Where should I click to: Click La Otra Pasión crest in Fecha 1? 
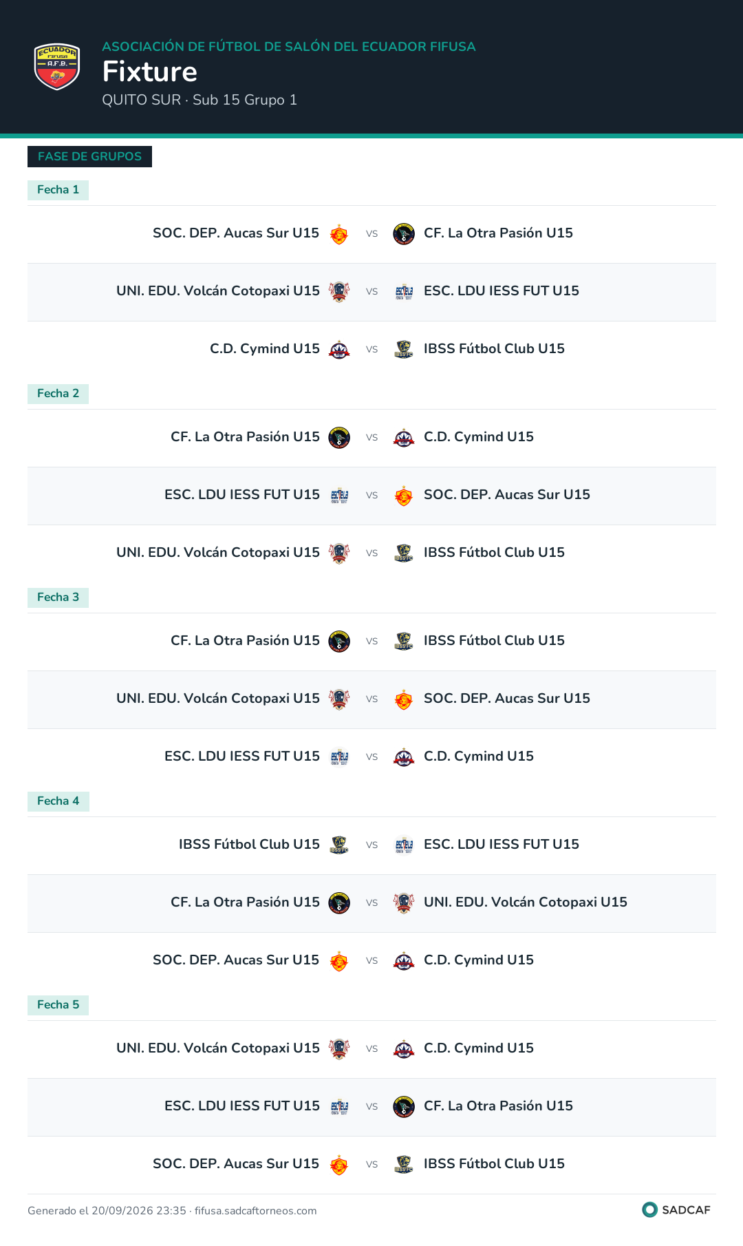tap(404, 234)
